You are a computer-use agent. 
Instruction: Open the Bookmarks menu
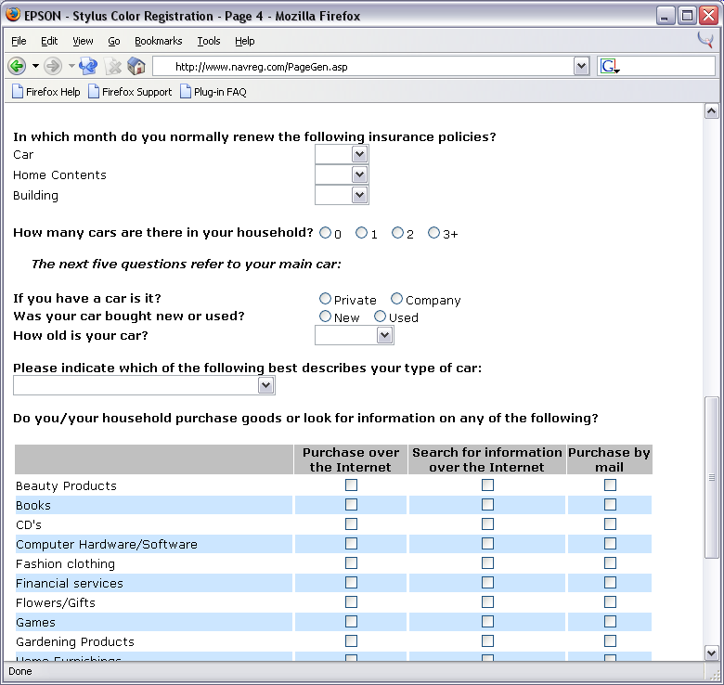(x=158, y=41)
